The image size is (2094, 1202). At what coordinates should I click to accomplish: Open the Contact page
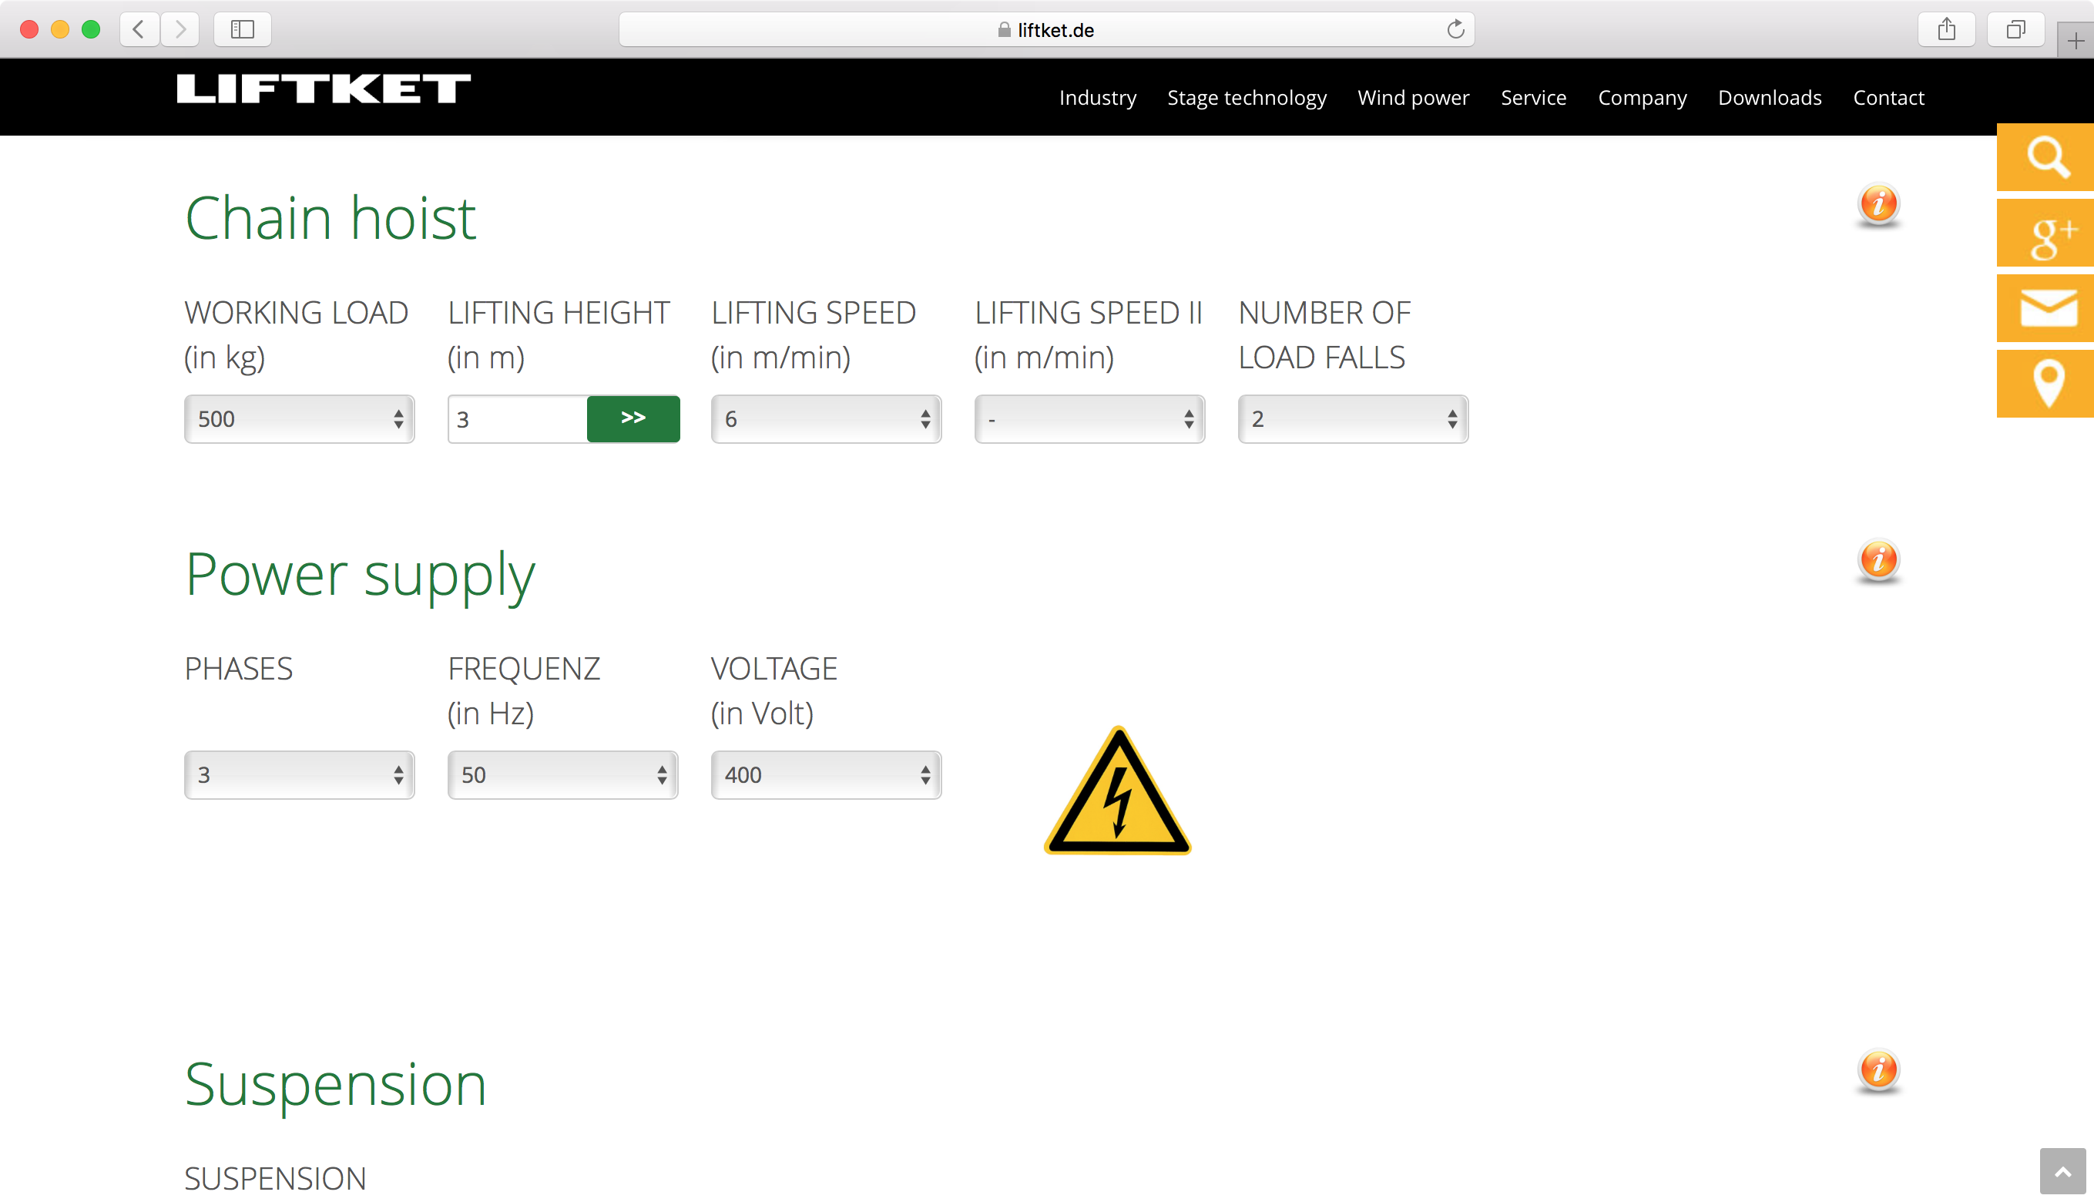pos(1888,97)
